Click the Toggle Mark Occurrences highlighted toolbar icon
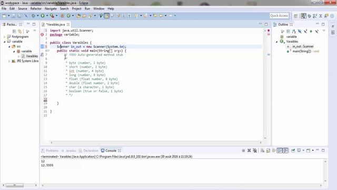The width and height of the screenshot is (337, 190). (106, 16)
